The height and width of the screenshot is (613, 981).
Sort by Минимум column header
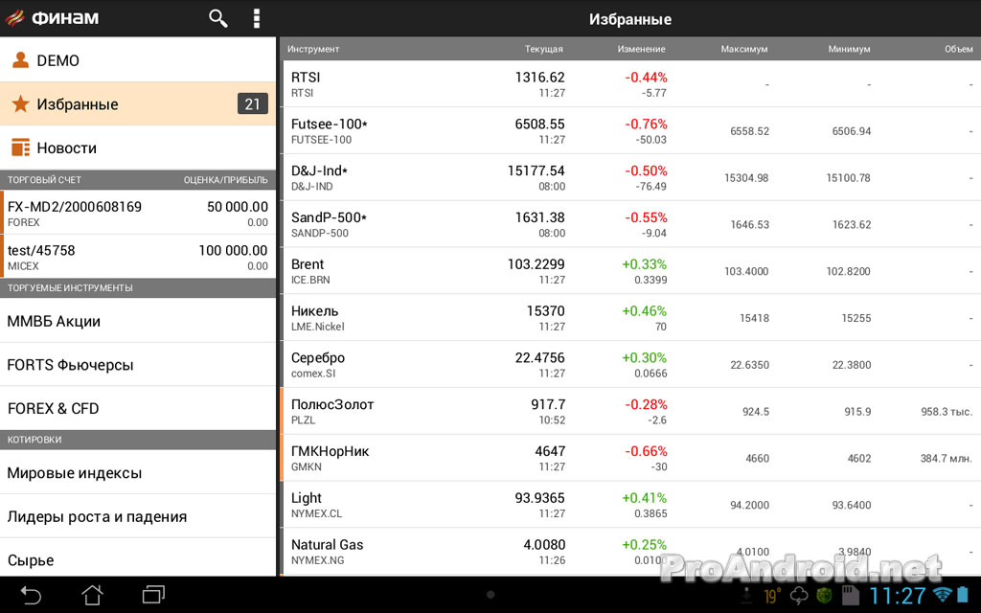[849, 49]
